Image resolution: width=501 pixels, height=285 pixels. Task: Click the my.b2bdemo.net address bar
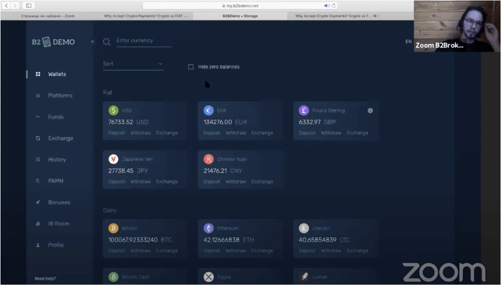click(240, 6)
